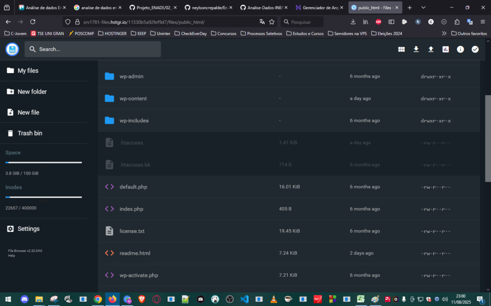Click the Help link
Viewport: 491px width, 306px height.
(x=12, y=256)
